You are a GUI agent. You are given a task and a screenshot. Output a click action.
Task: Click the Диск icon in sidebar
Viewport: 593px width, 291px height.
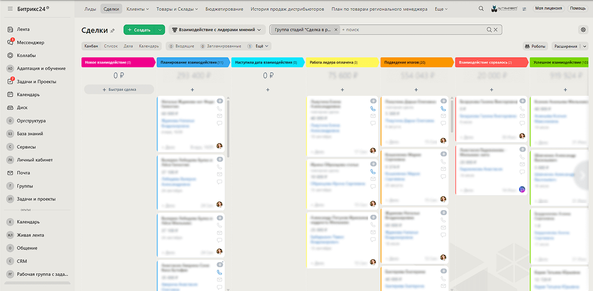coord(10,107)
